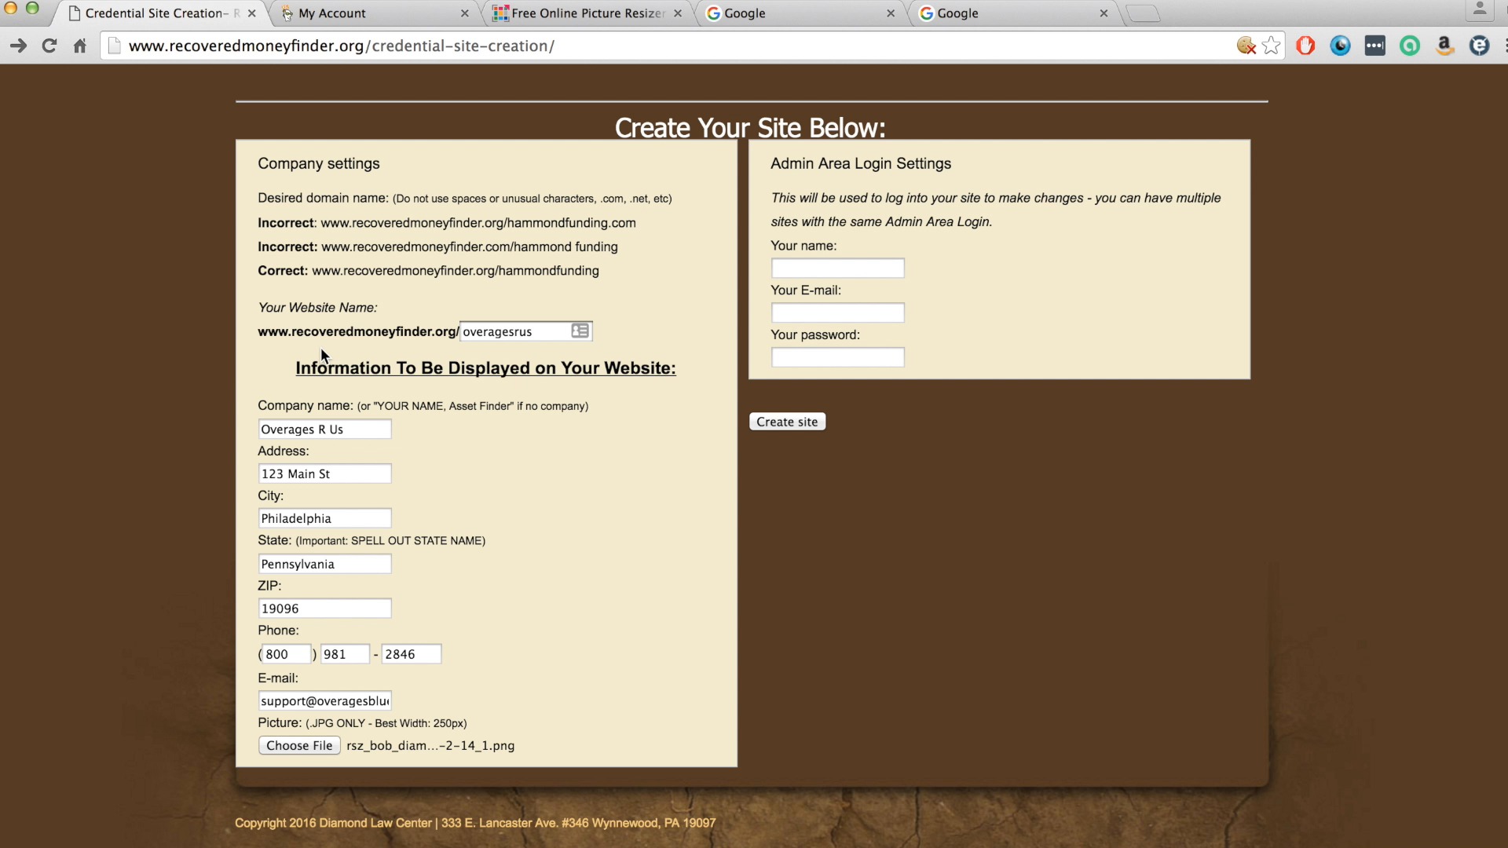Open the Chrome profile user button
This screenshot has height=848, width=1508.
pyautogui.click(x=1479, y=10)
